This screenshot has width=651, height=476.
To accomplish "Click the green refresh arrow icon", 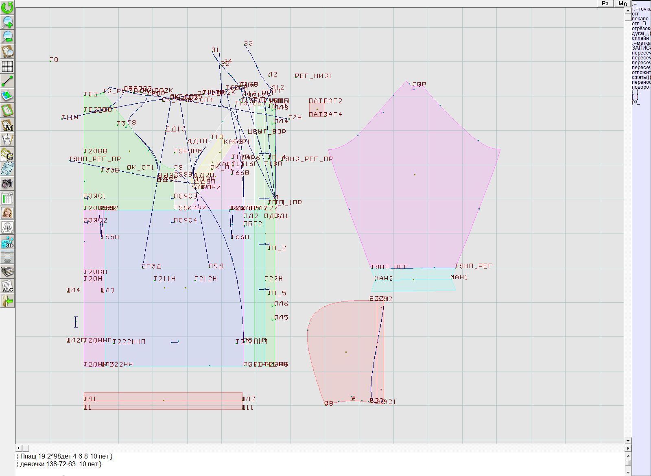I will (7, 7).
